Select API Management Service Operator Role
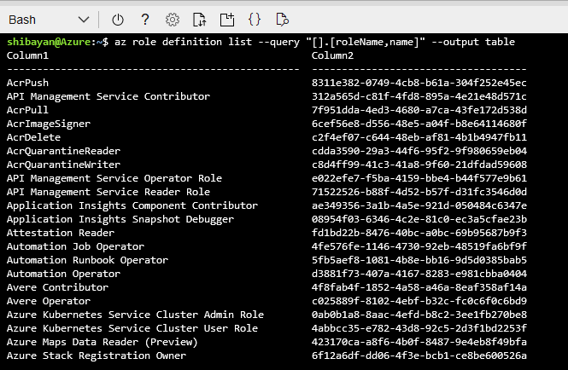 (x=114, y=178)
